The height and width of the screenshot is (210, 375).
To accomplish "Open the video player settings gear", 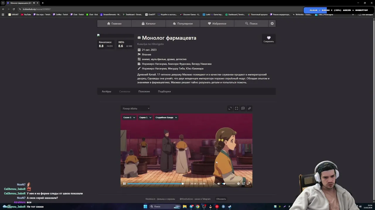I will point(238,183).
